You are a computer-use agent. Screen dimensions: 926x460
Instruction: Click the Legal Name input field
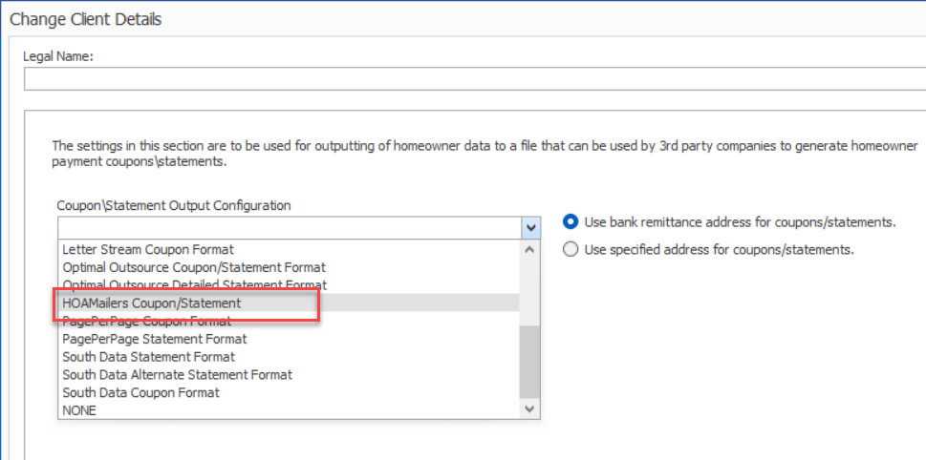(x=473, y=80)
